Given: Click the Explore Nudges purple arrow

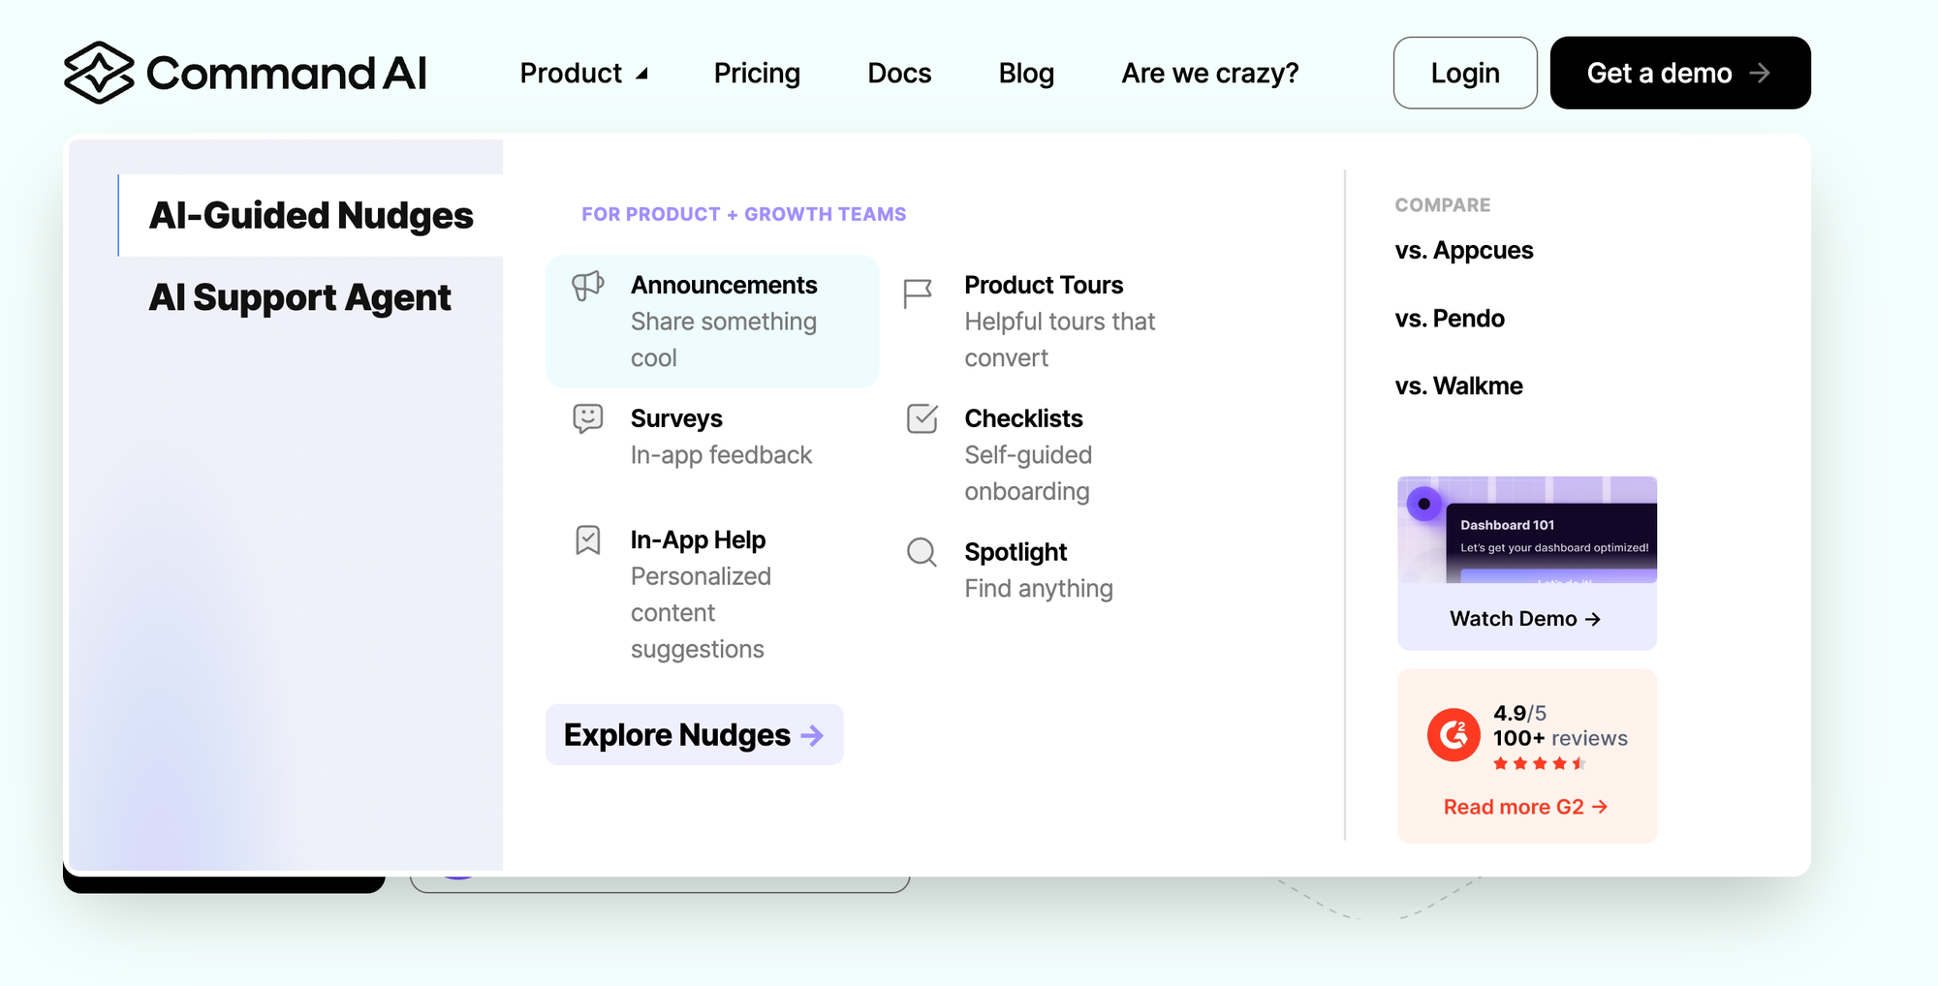Looking at the screenshot, I should [x=812, y=735].
